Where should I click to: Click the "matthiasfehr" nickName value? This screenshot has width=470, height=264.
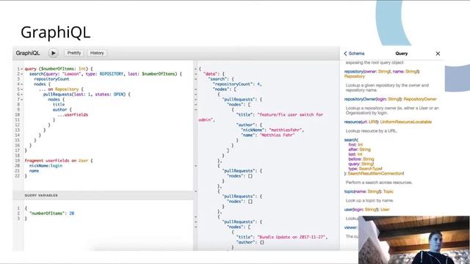tap(286, 130)
